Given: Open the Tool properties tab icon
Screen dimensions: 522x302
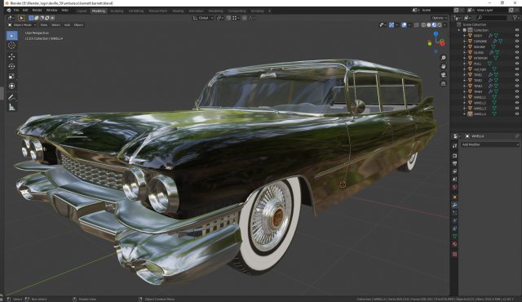Looking at the screenshot, I should coord(455,146).
